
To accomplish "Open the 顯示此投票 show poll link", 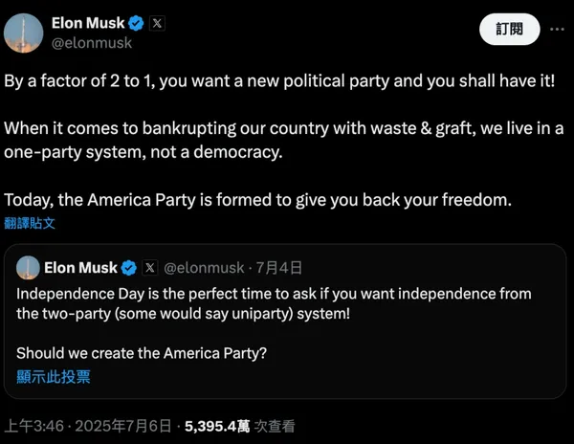I will [x=54, y=376].
